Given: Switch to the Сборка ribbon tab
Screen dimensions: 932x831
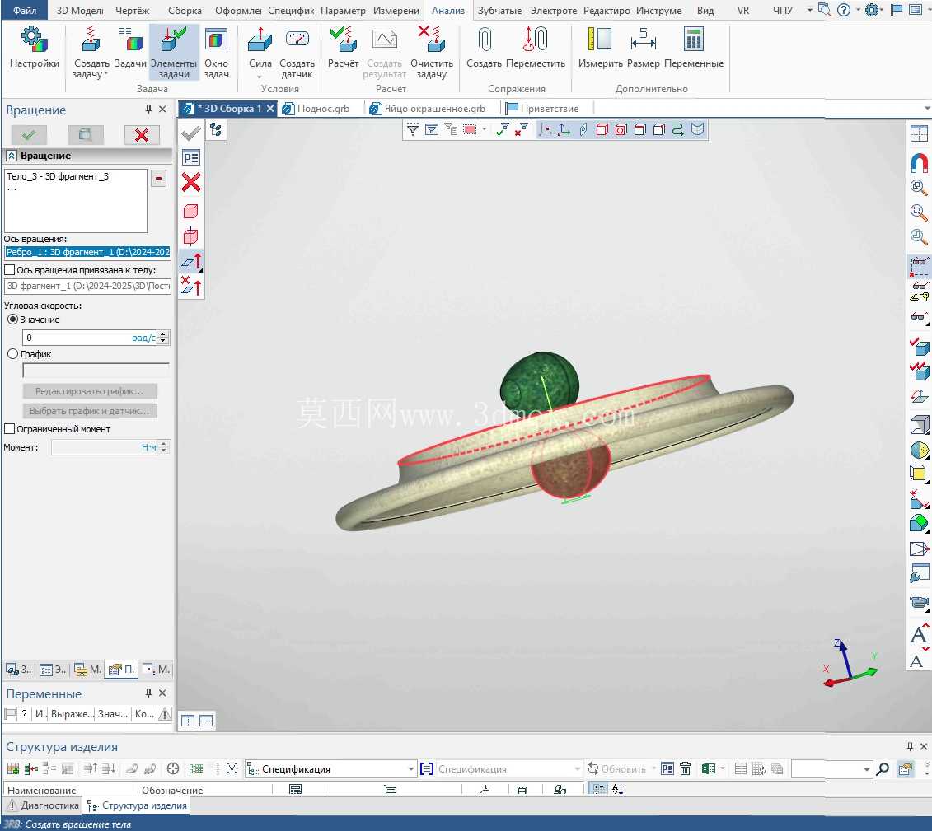Looking at the screenshot, I should click(x=185, y=10).
